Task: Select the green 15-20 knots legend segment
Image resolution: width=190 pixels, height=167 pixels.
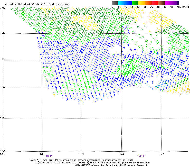Action: (135, 3)
